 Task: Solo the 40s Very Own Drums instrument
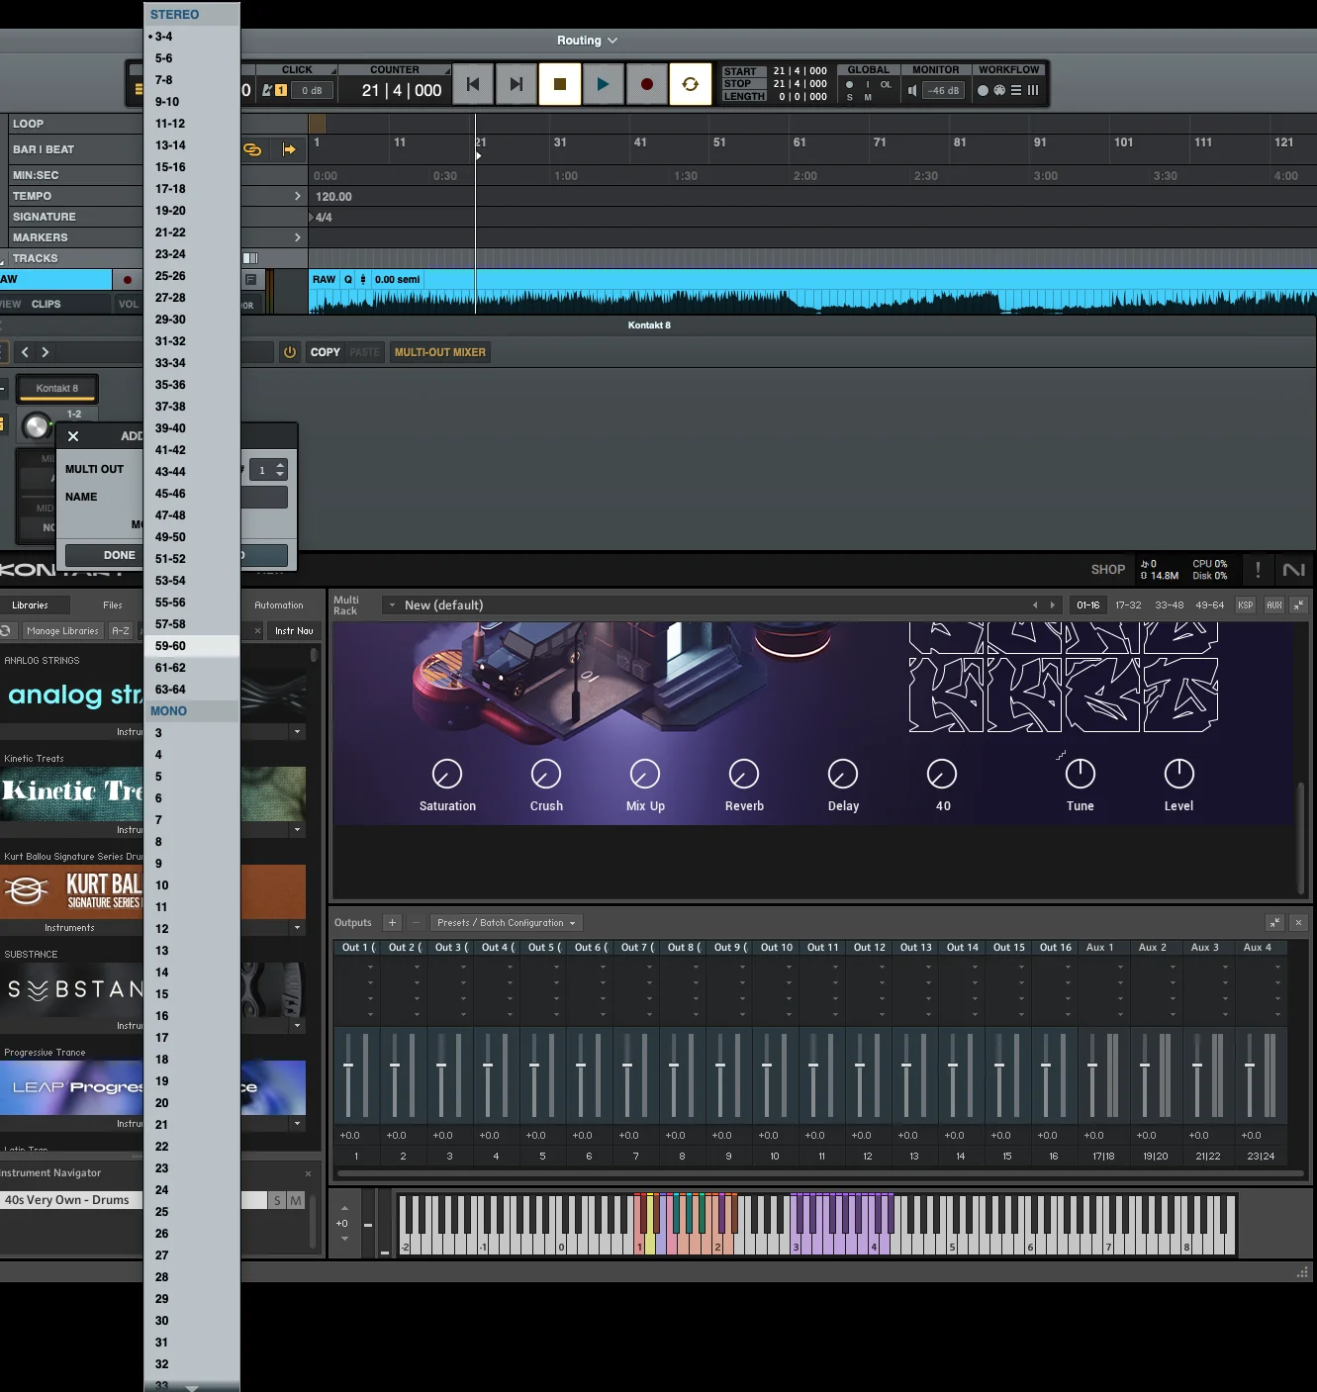[x=277, y=1200]
